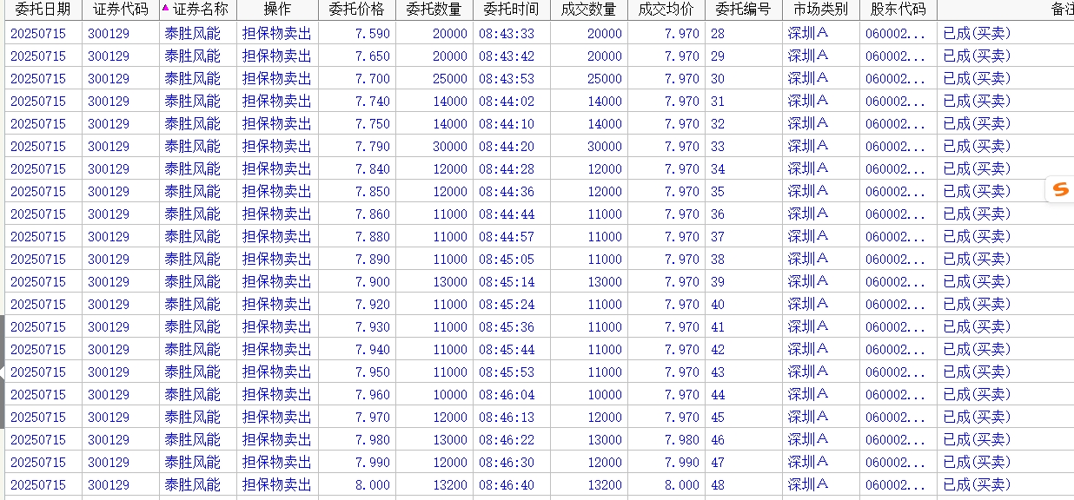The image size is (1074, 500).
Task: Click the 市场类别 column header
Action: pos(820,10)
